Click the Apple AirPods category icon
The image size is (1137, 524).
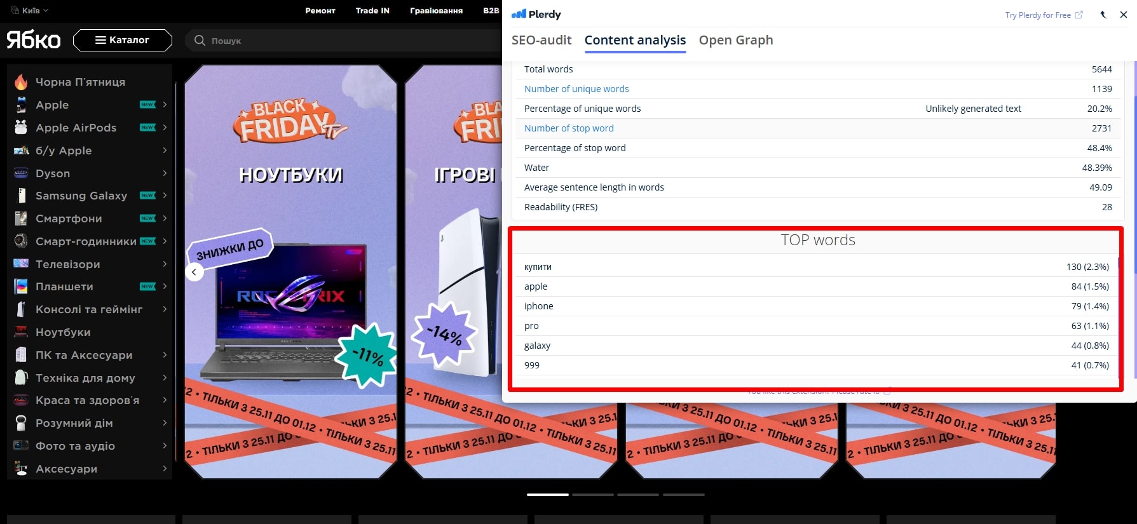21,128
